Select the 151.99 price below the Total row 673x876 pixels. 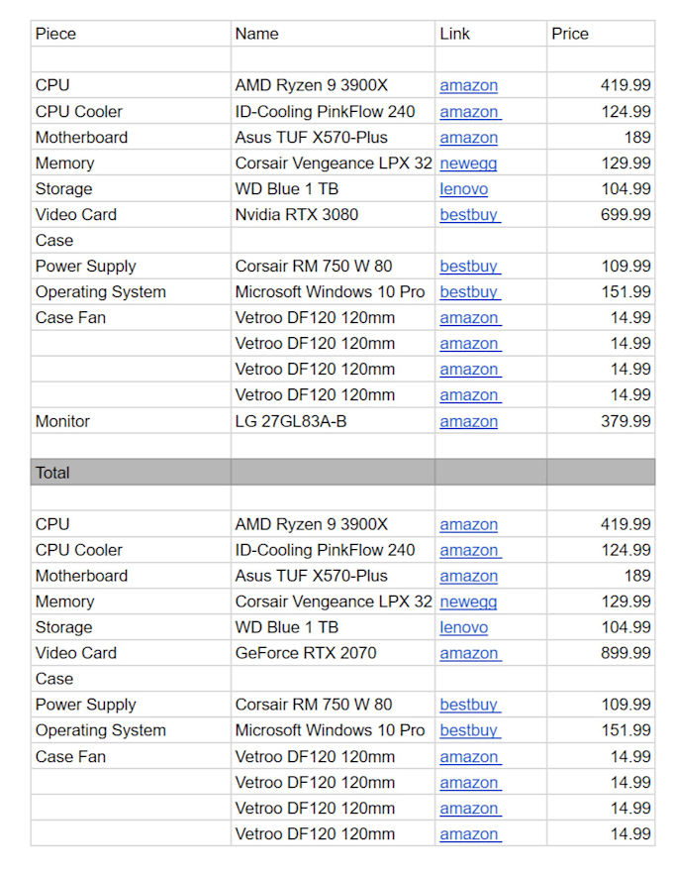[601, 730]
